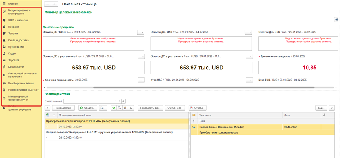Image resolution: width=343 pixels, height=158 pixels.
Task: Open Закупки shopping cart icon
Action: [x=4, y=34]
